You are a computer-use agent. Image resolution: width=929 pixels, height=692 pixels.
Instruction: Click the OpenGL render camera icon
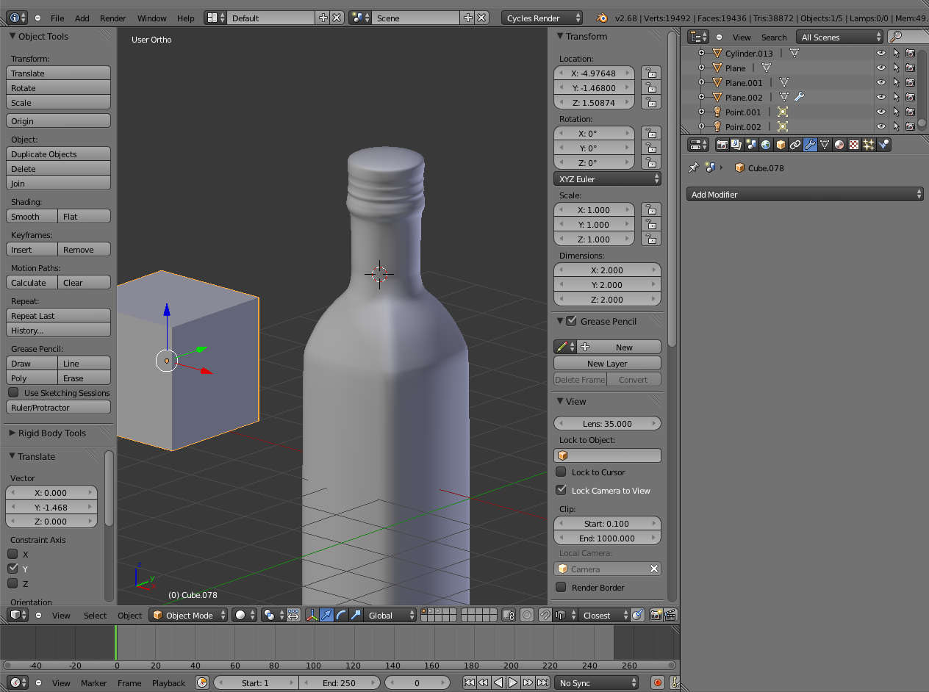point(656,616)
